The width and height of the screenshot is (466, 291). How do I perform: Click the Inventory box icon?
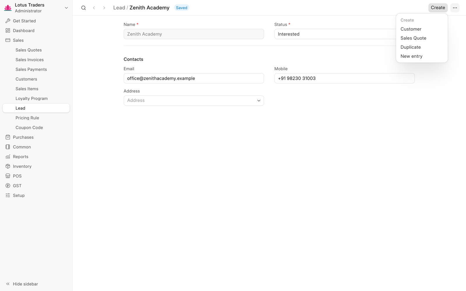tap(8, 166)
